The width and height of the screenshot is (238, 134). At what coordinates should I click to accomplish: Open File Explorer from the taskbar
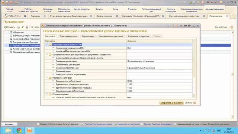(8, 131)
